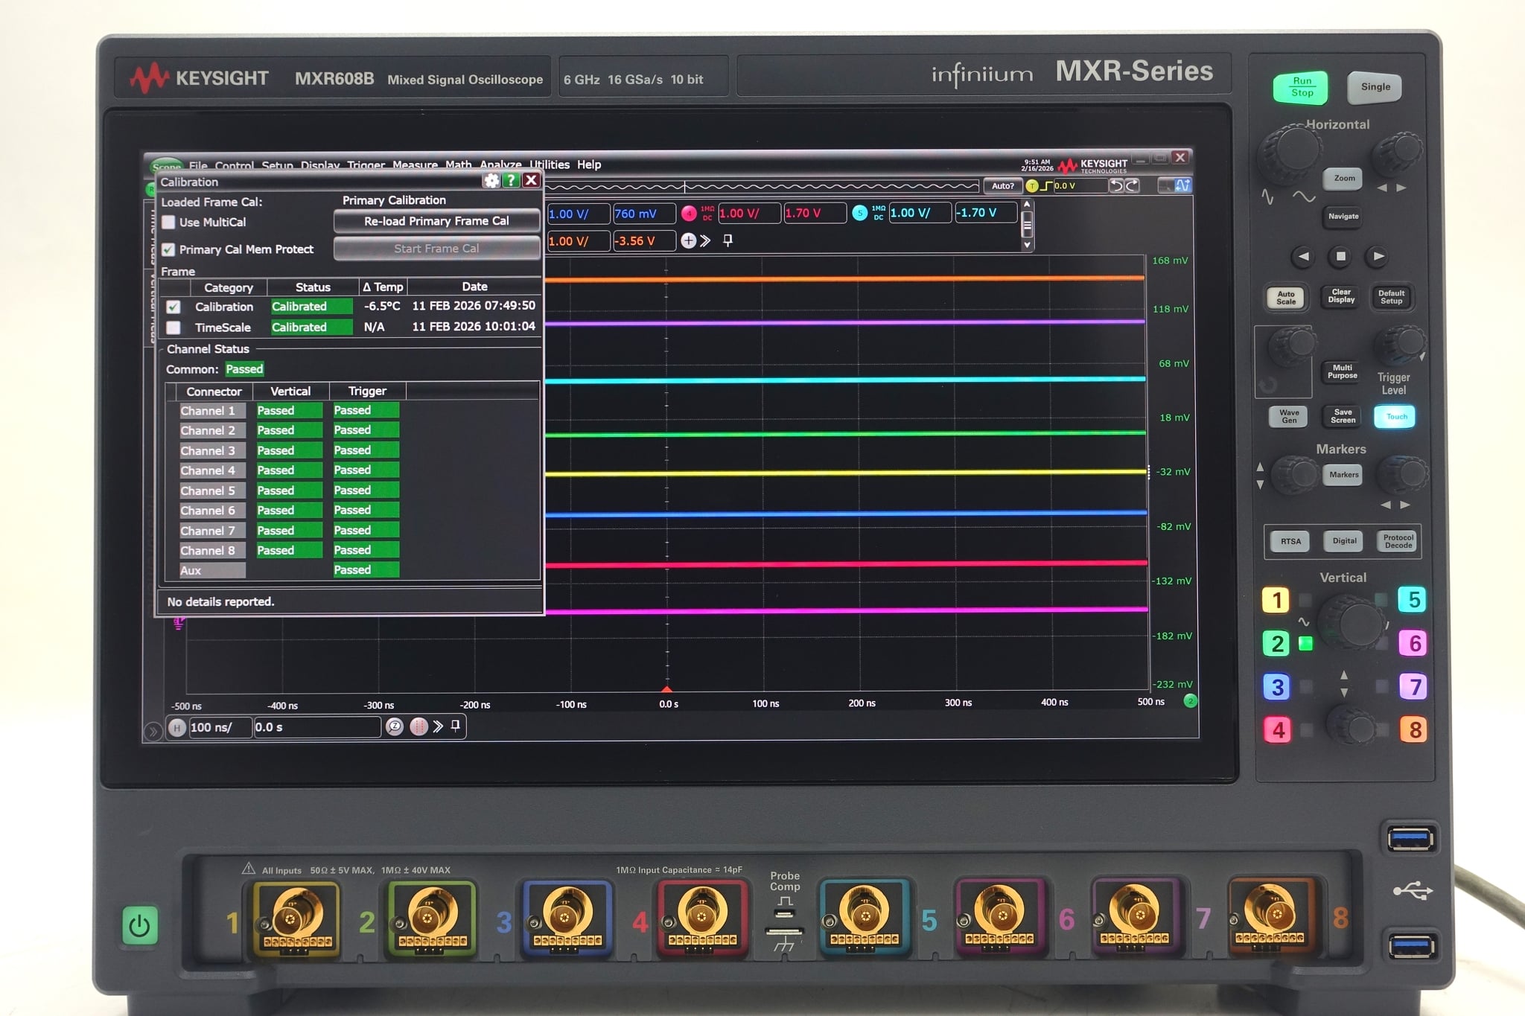
Task: Click the help icon in the Calibration dialog
Action: (x=511, y=181)
